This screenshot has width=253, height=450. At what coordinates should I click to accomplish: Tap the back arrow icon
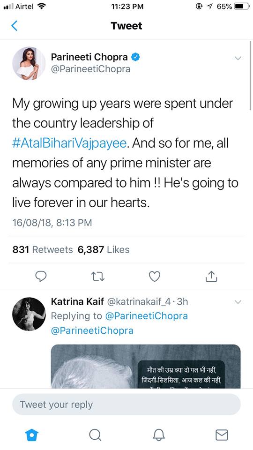pyautogui.click(x=15, y=25)
